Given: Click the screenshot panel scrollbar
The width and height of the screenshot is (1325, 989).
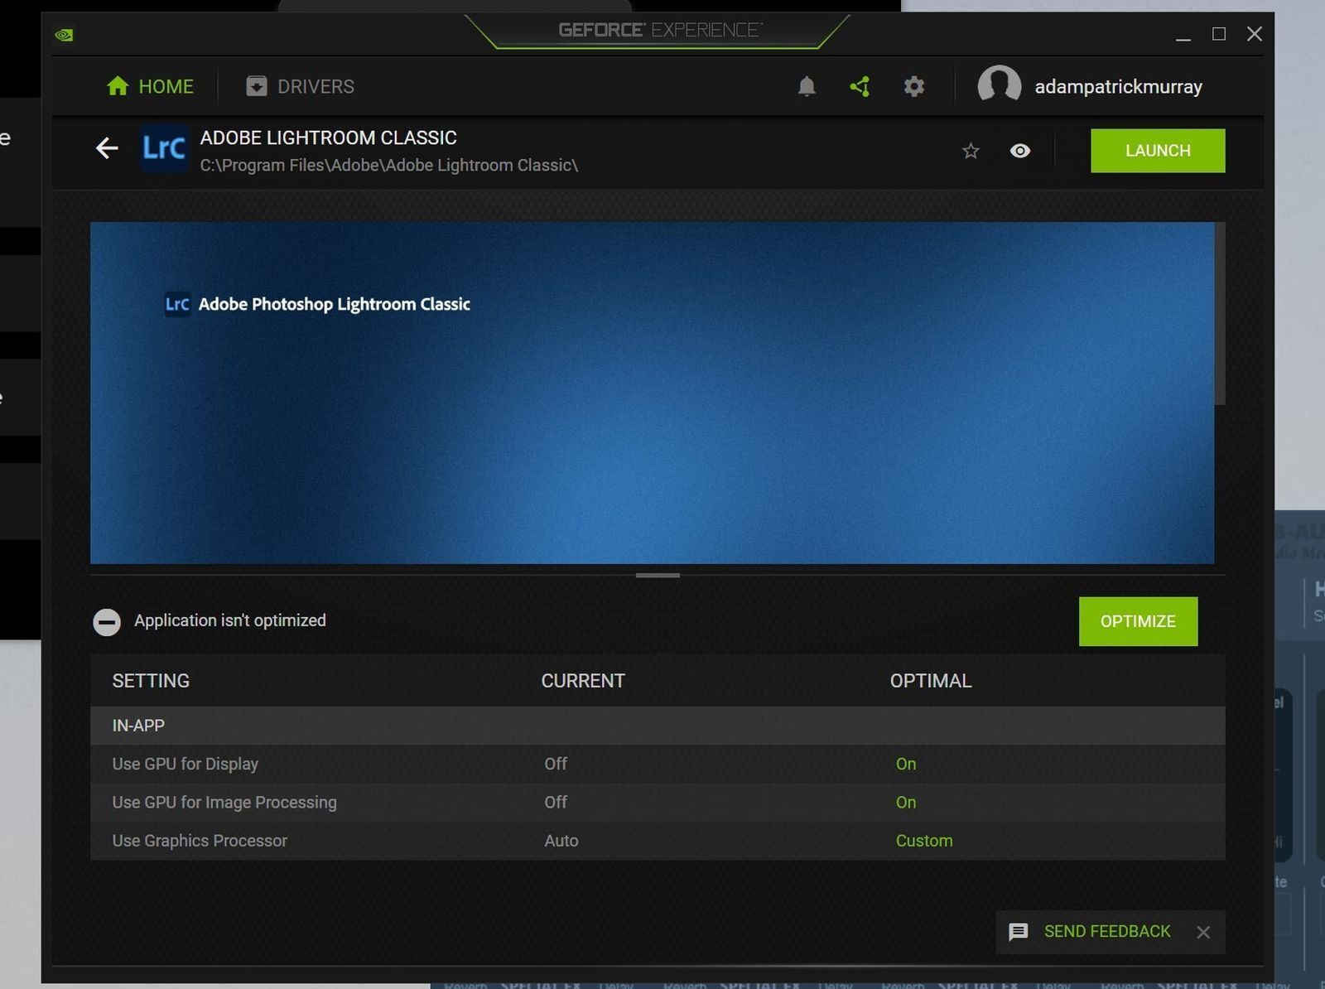Looking at the screenshot, I should click(1220, 313).
